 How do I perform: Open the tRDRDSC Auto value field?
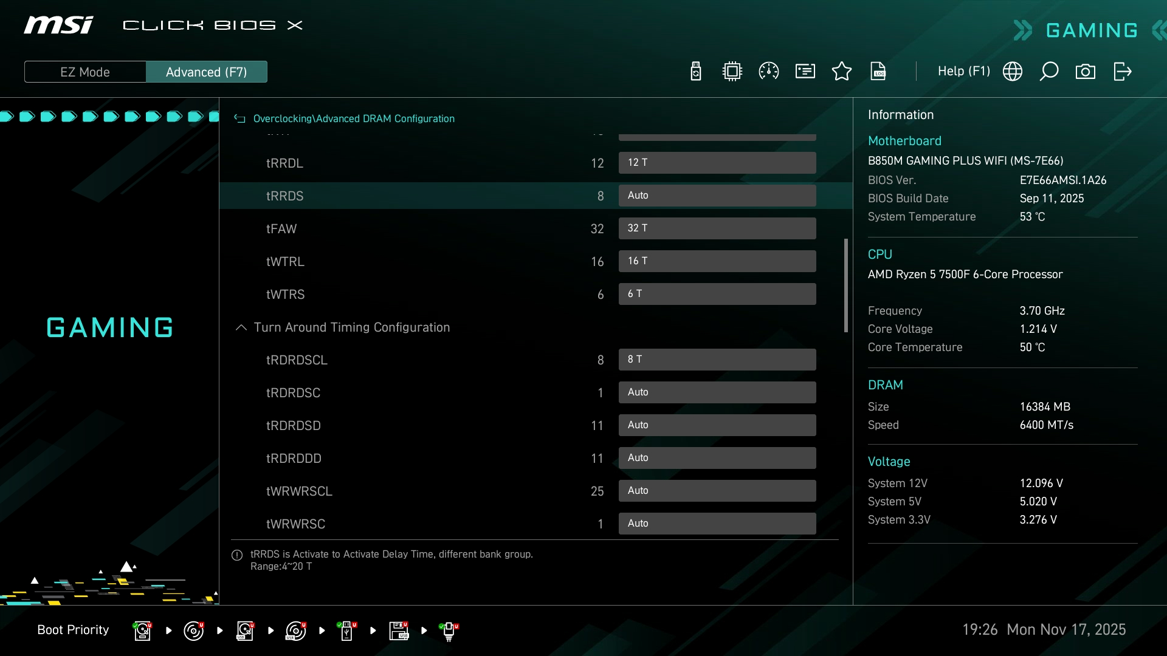pos(717,392)
